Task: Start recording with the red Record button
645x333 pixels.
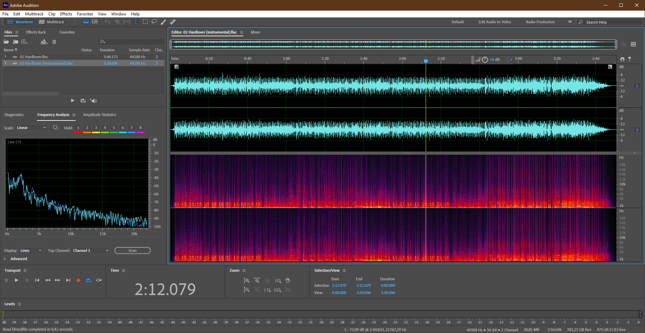Action: 78,280
